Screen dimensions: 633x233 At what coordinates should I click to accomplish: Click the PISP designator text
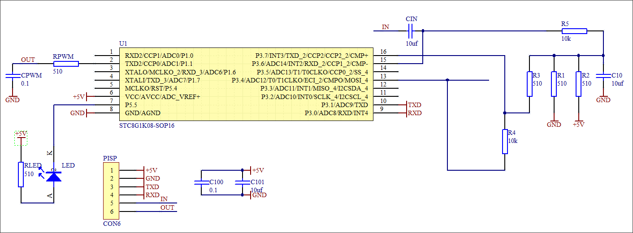(x=110, y=158)
